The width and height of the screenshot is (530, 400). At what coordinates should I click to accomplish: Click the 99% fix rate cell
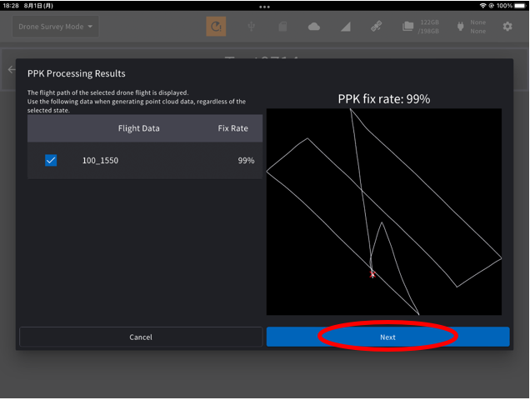[x=246, y=160]
